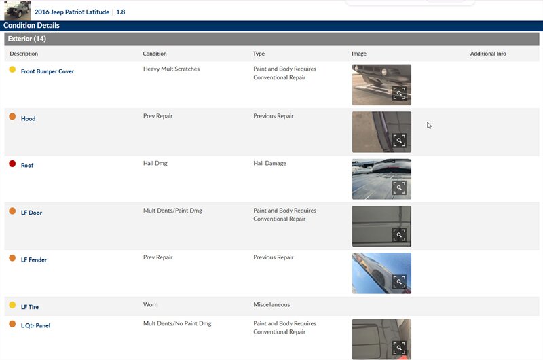Click yellow severity dot for LF Tire
Viewport: 543px width, 360px height.
(12, 305)
